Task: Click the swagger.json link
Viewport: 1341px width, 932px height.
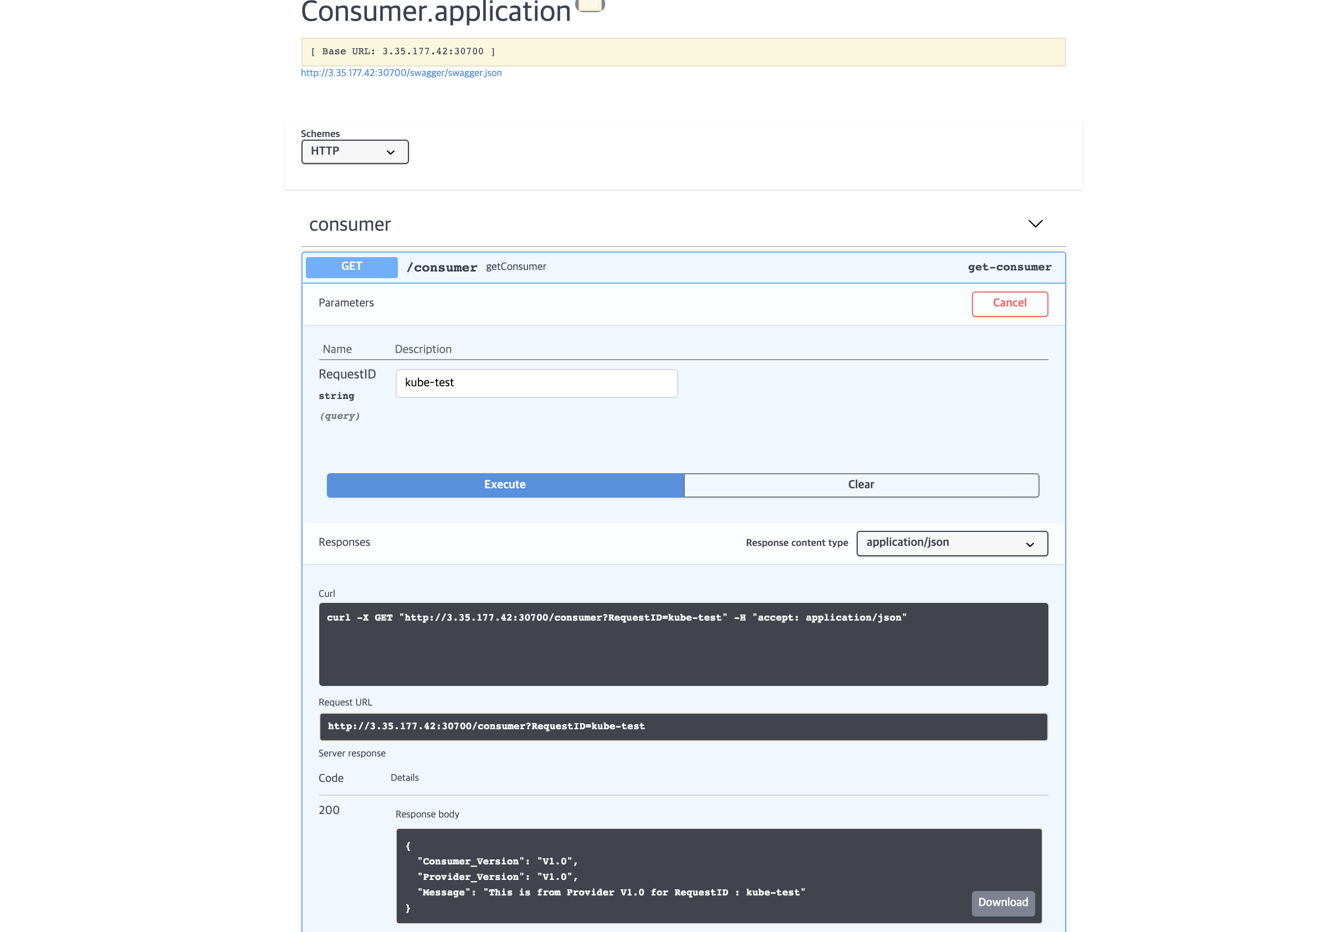Action: point(401,73)
